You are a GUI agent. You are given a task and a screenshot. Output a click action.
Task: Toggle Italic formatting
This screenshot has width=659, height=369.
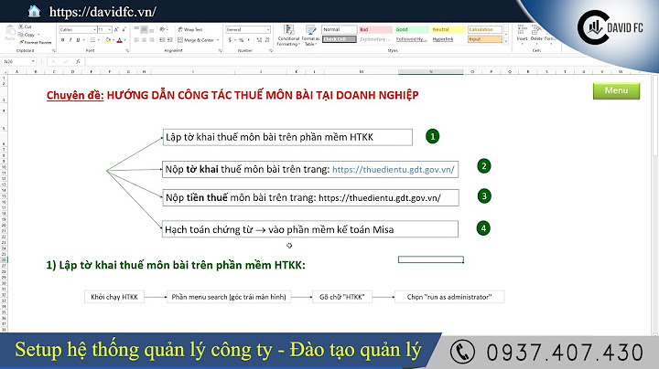pyautogui.click(x=70, y=40)
